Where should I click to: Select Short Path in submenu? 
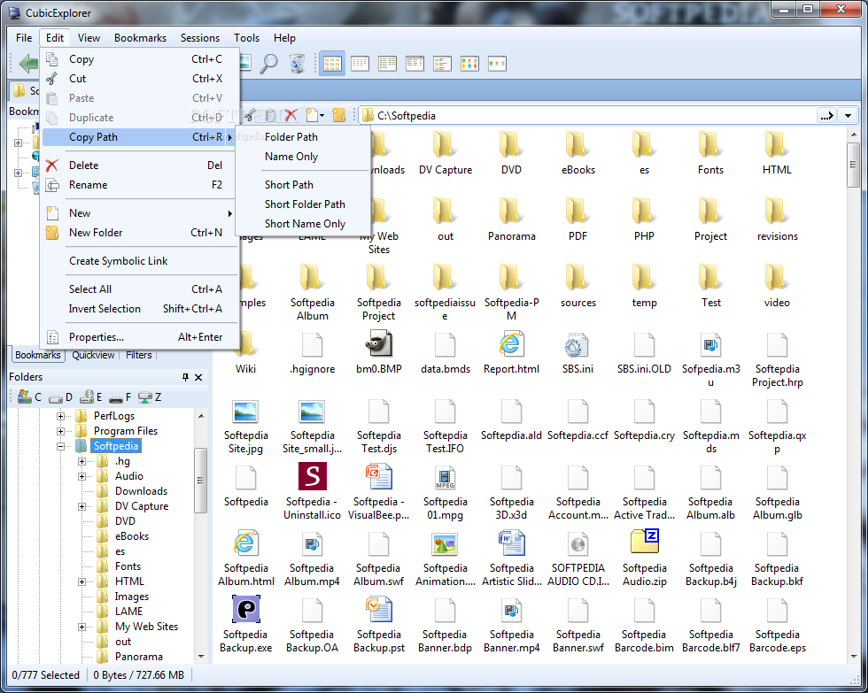303,185
